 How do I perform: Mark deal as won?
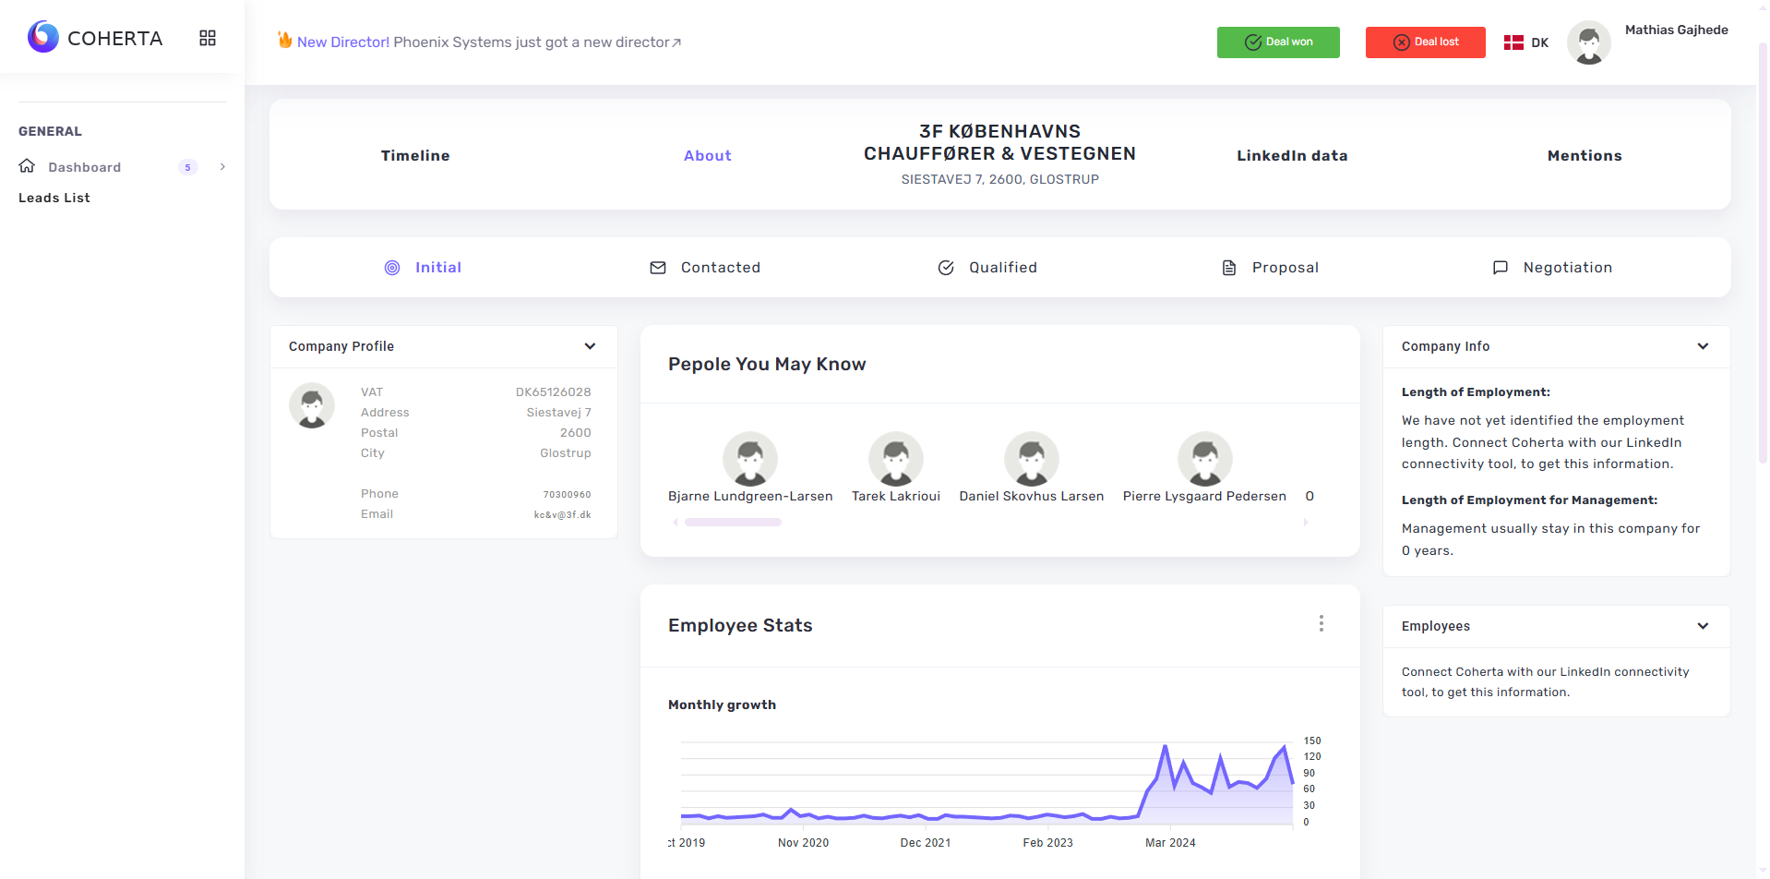[x=1278, y=42]
